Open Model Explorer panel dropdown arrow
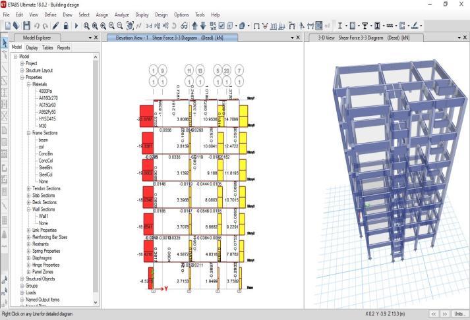Screen dimensions: 470x320 pos(90,38)
